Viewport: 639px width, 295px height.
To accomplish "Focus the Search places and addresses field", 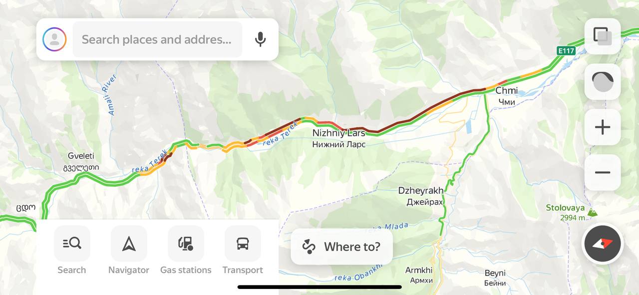I will pos(157,39).
